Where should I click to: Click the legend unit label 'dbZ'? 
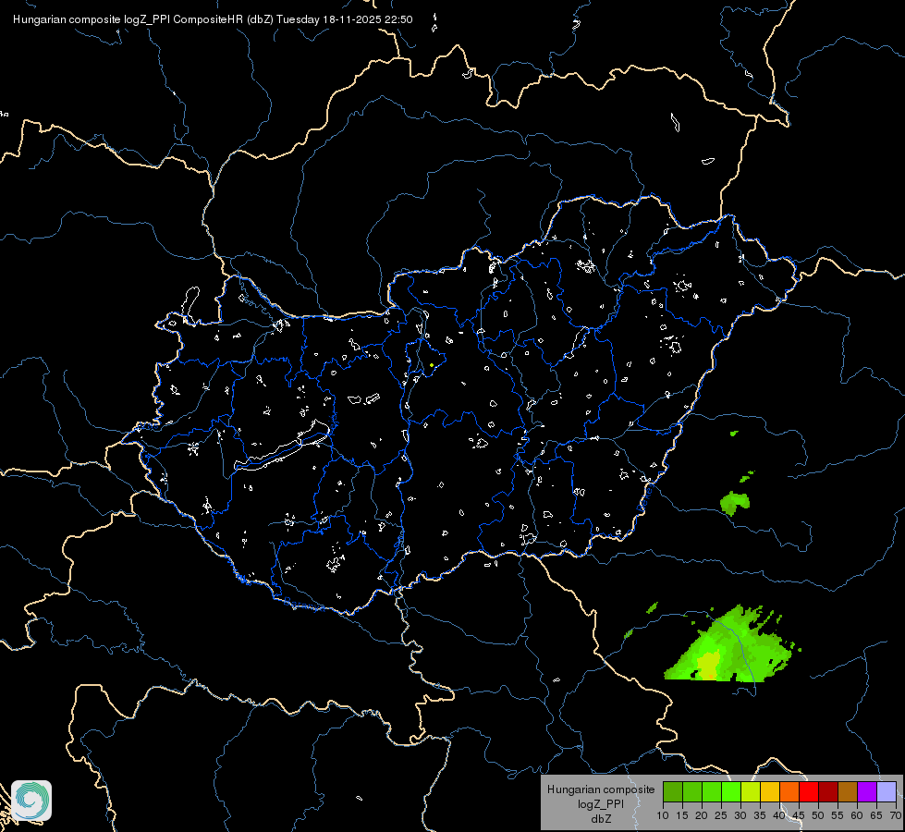point(601,819)
